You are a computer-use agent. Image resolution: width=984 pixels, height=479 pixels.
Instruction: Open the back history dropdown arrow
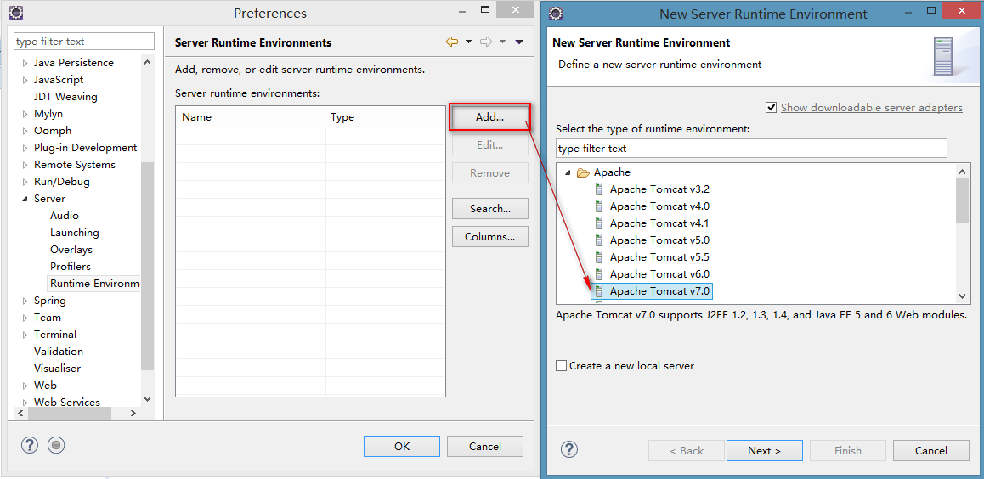[468, 42]
